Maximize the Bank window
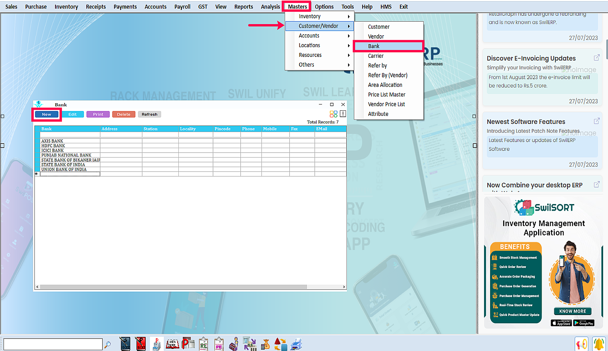 [x=332, y=104]
